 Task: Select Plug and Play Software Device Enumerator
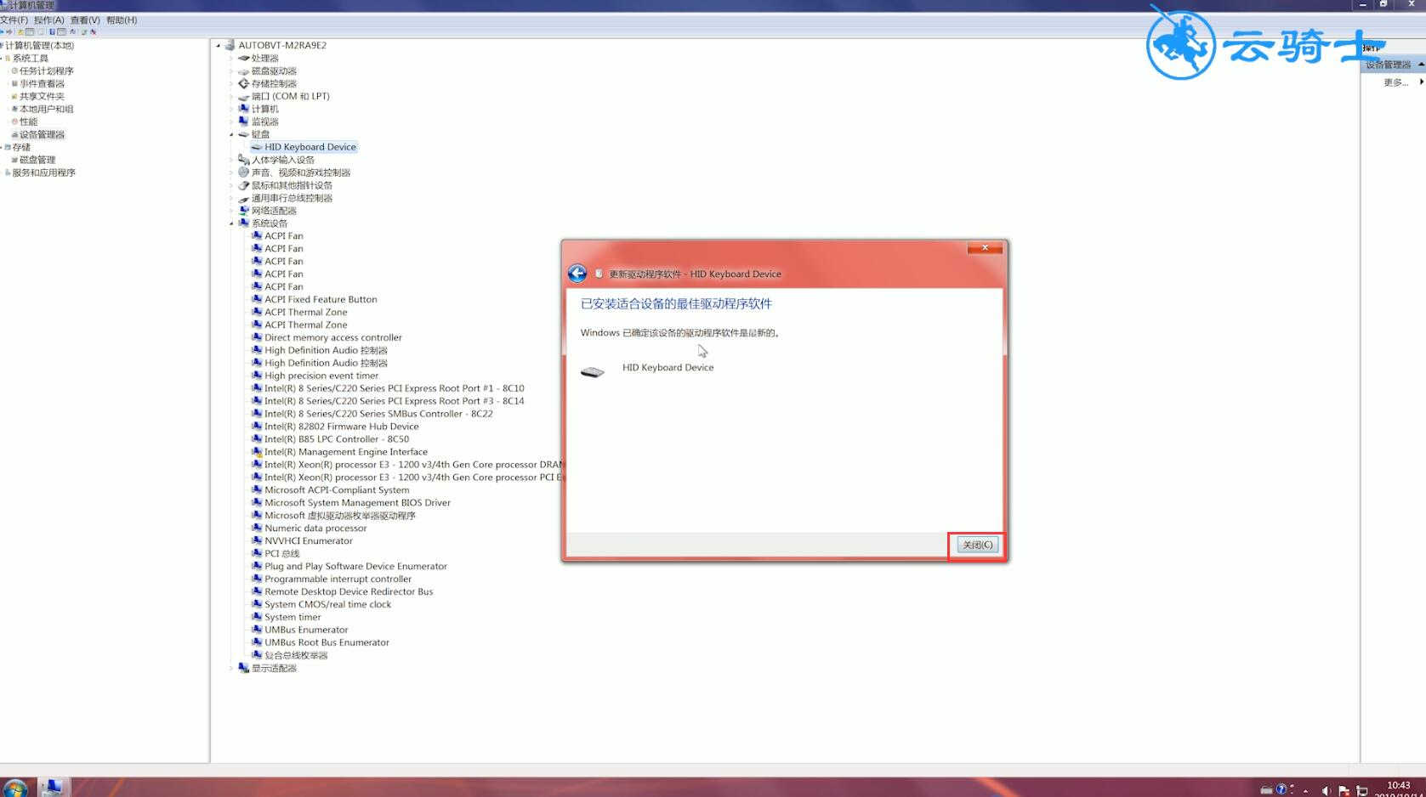tap(355, 566)
